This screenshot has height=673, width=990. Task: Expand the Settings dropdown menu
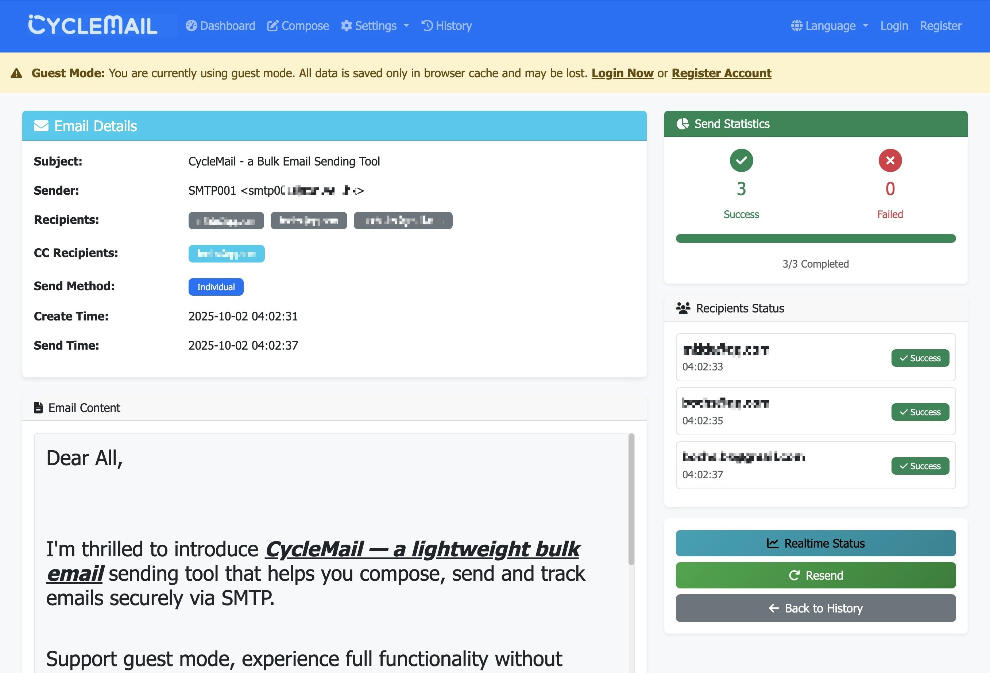click(406, 26)
